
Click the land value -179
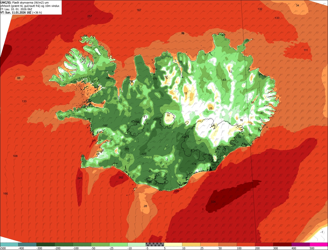click(x=154, y=79)
